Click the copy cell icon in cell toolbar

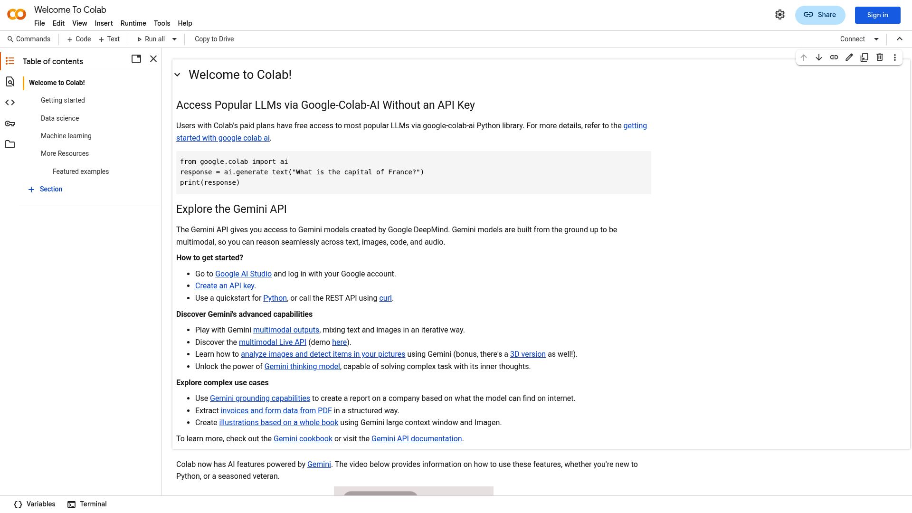point(864,57)
